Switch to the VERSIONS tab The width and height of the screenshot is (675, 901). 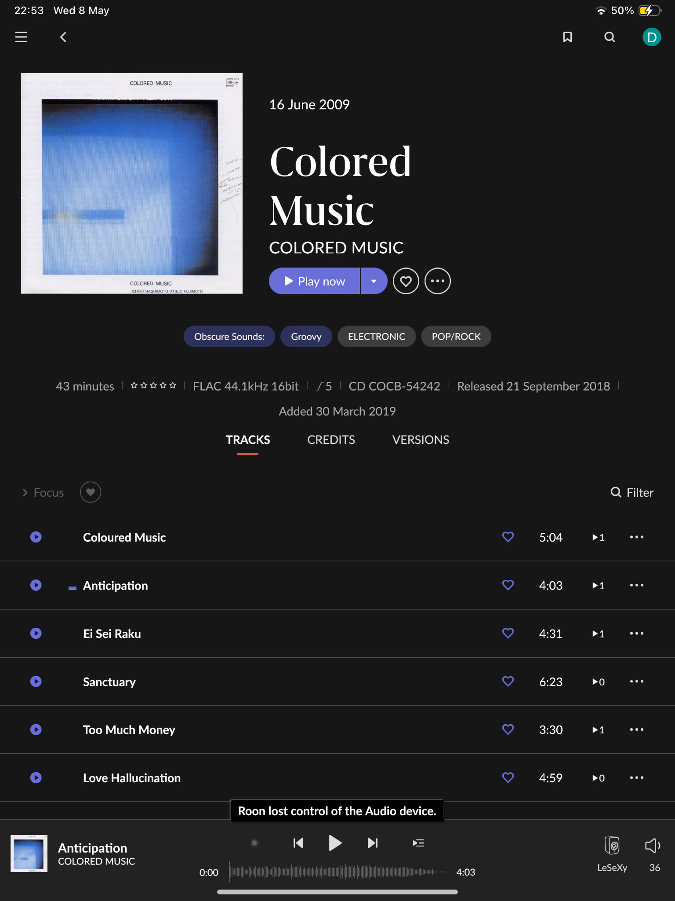(x=421, y=440)
